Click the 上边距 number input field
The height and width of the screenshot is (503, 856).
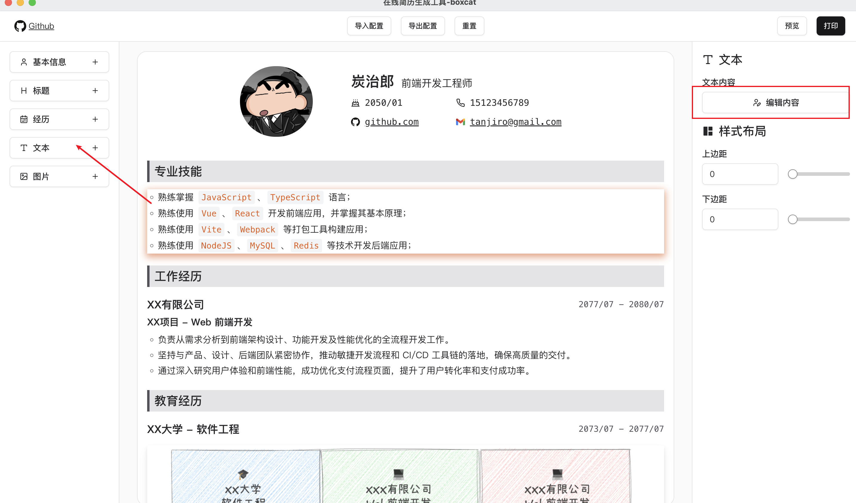[x=740, y=174]
